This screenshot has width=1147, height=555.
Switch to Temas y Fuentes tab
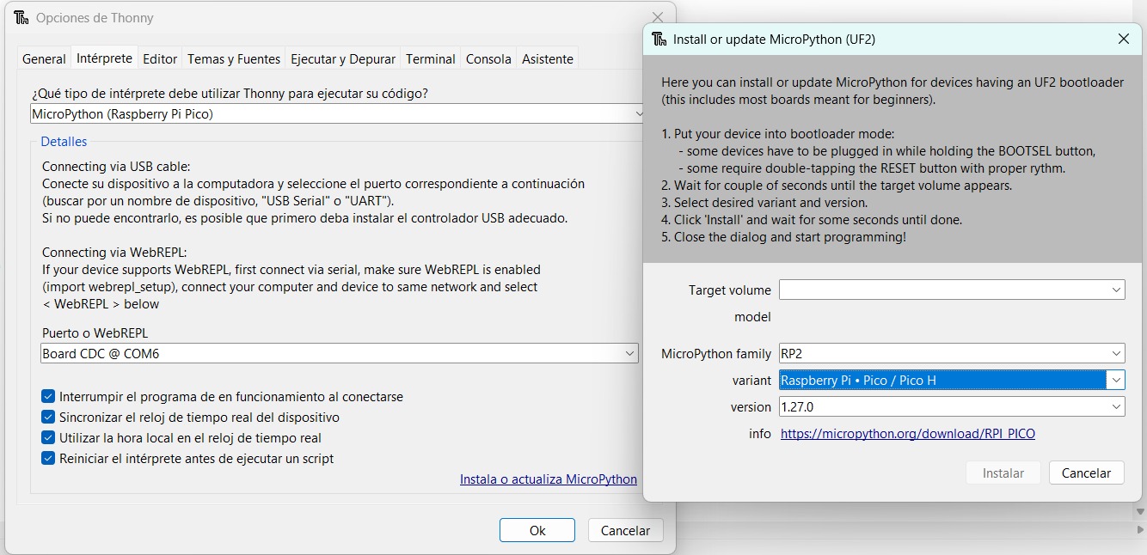pyautogui.click(x=234, y=58)
